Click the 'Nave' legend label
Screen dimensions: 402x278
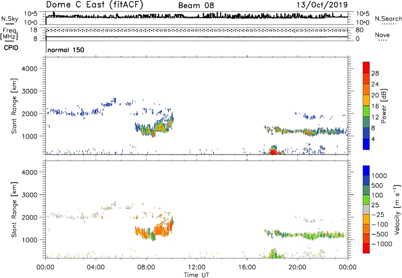(382, 35)
